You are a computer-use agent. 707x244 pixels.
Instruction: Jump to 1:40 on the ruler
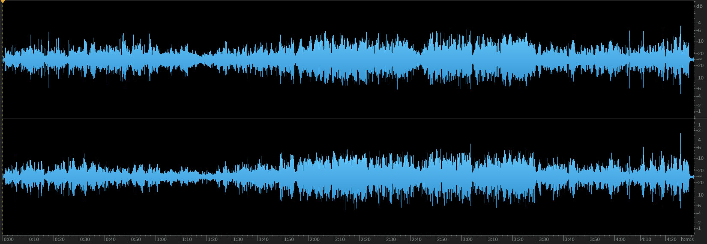264,239
